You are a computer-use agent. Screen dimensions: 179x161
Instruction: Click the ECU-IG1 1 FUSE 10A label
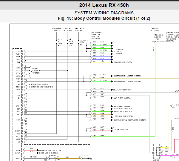(x=84, y=43)
